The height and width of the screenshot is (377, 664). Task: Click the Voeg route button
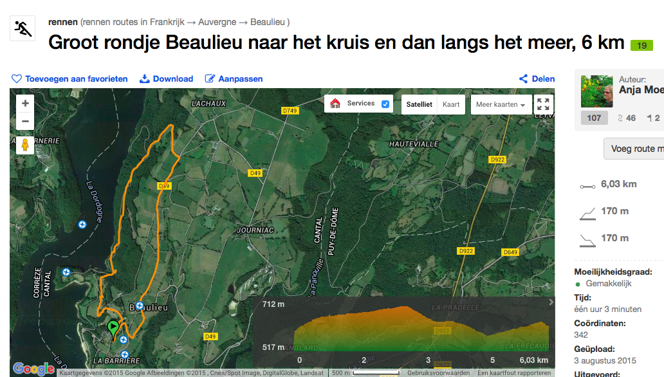pos(636,149)
